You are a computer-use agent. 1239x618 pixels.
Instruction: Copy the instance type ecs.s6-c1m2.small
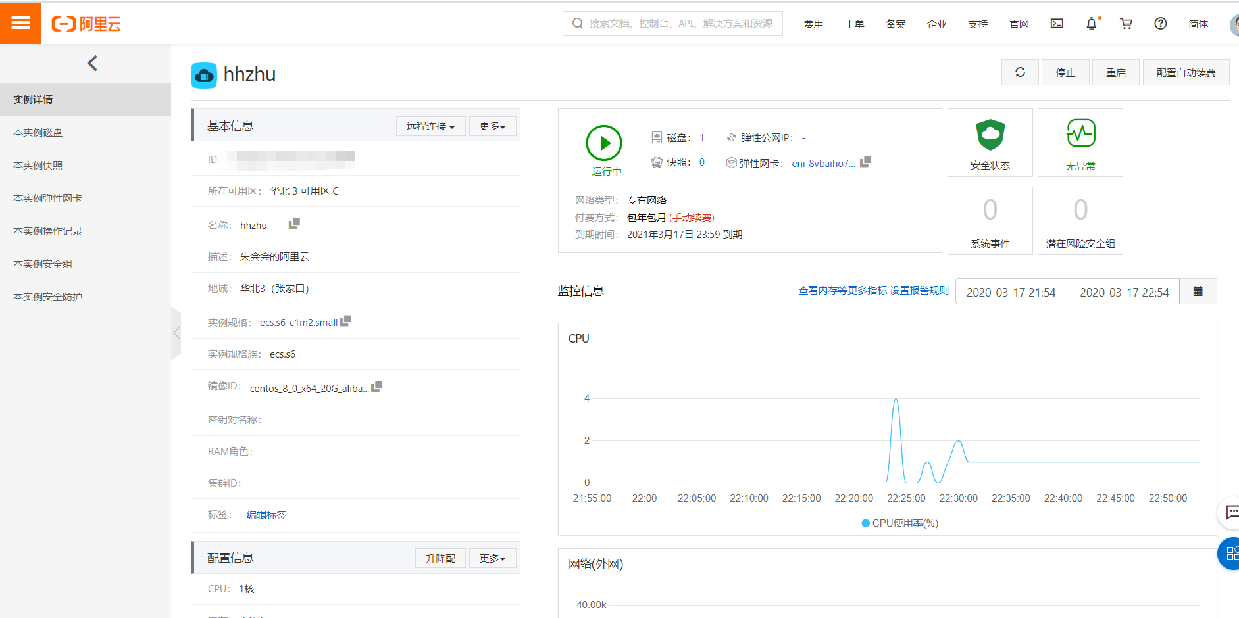click(345, 321)
